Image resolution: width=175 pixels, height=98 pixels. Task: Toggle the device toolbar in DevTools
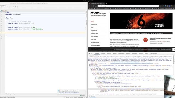[92, 53]
